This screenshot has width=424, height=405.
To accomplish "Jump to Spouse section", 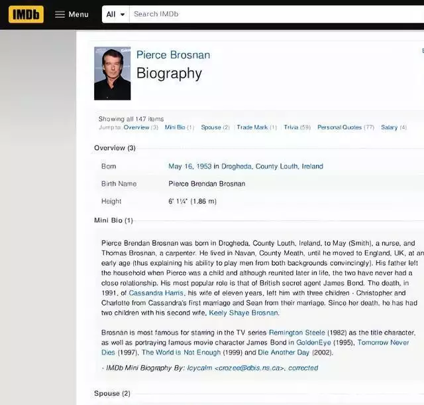I will (211, 127).
